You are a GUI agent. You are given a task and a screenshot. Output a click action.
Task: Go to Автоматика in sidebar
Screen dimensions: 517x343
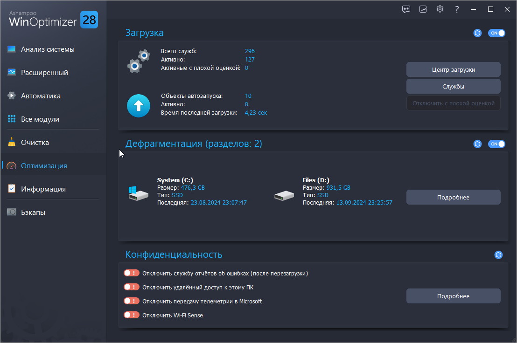53,96
